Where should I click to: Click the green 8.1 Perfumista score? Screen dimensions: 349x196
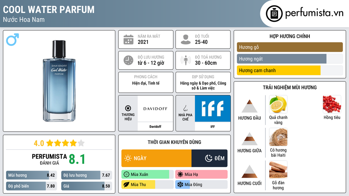(x=77, y=159)
